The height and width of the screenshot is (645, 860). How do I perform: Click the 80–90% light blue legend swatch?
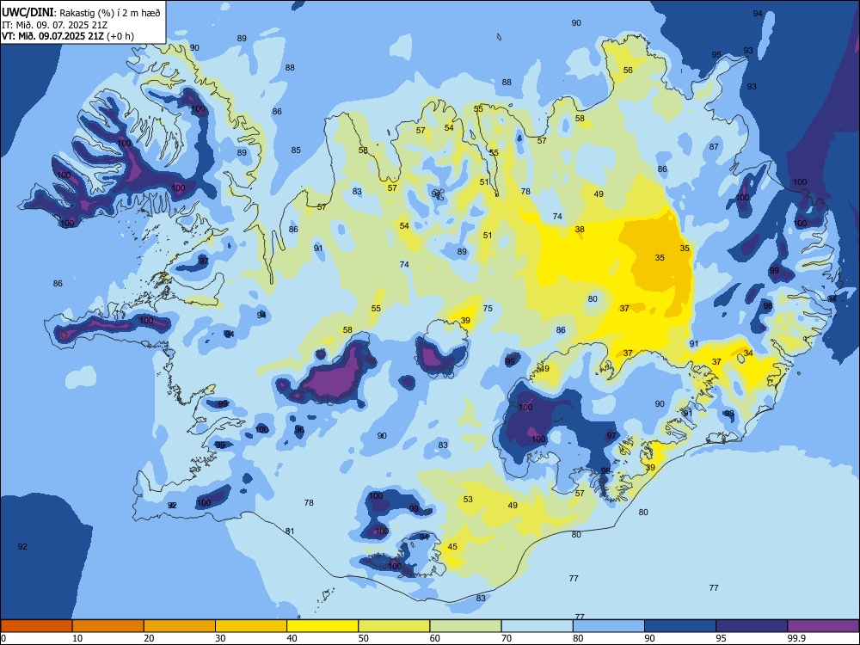click(609, 626)
